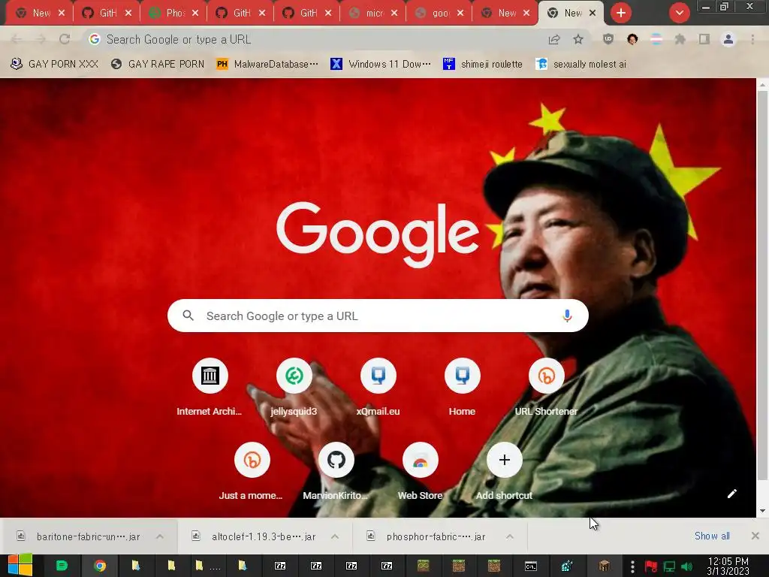Open the Command Prompt taskbar icon
The image size is (769, 577).
click(x=531, y=566)
